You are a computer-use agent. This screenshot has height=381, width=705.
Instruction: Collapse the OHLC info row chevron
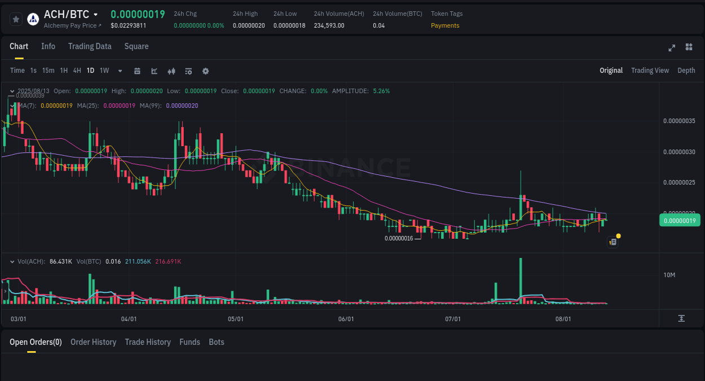[11, 91]
